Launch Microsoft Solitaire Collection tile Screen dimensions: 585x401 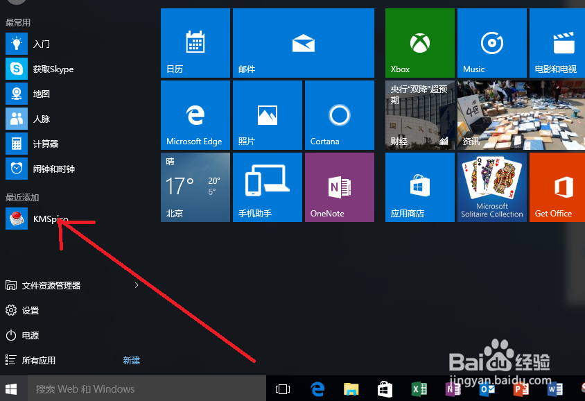point(492,187)
